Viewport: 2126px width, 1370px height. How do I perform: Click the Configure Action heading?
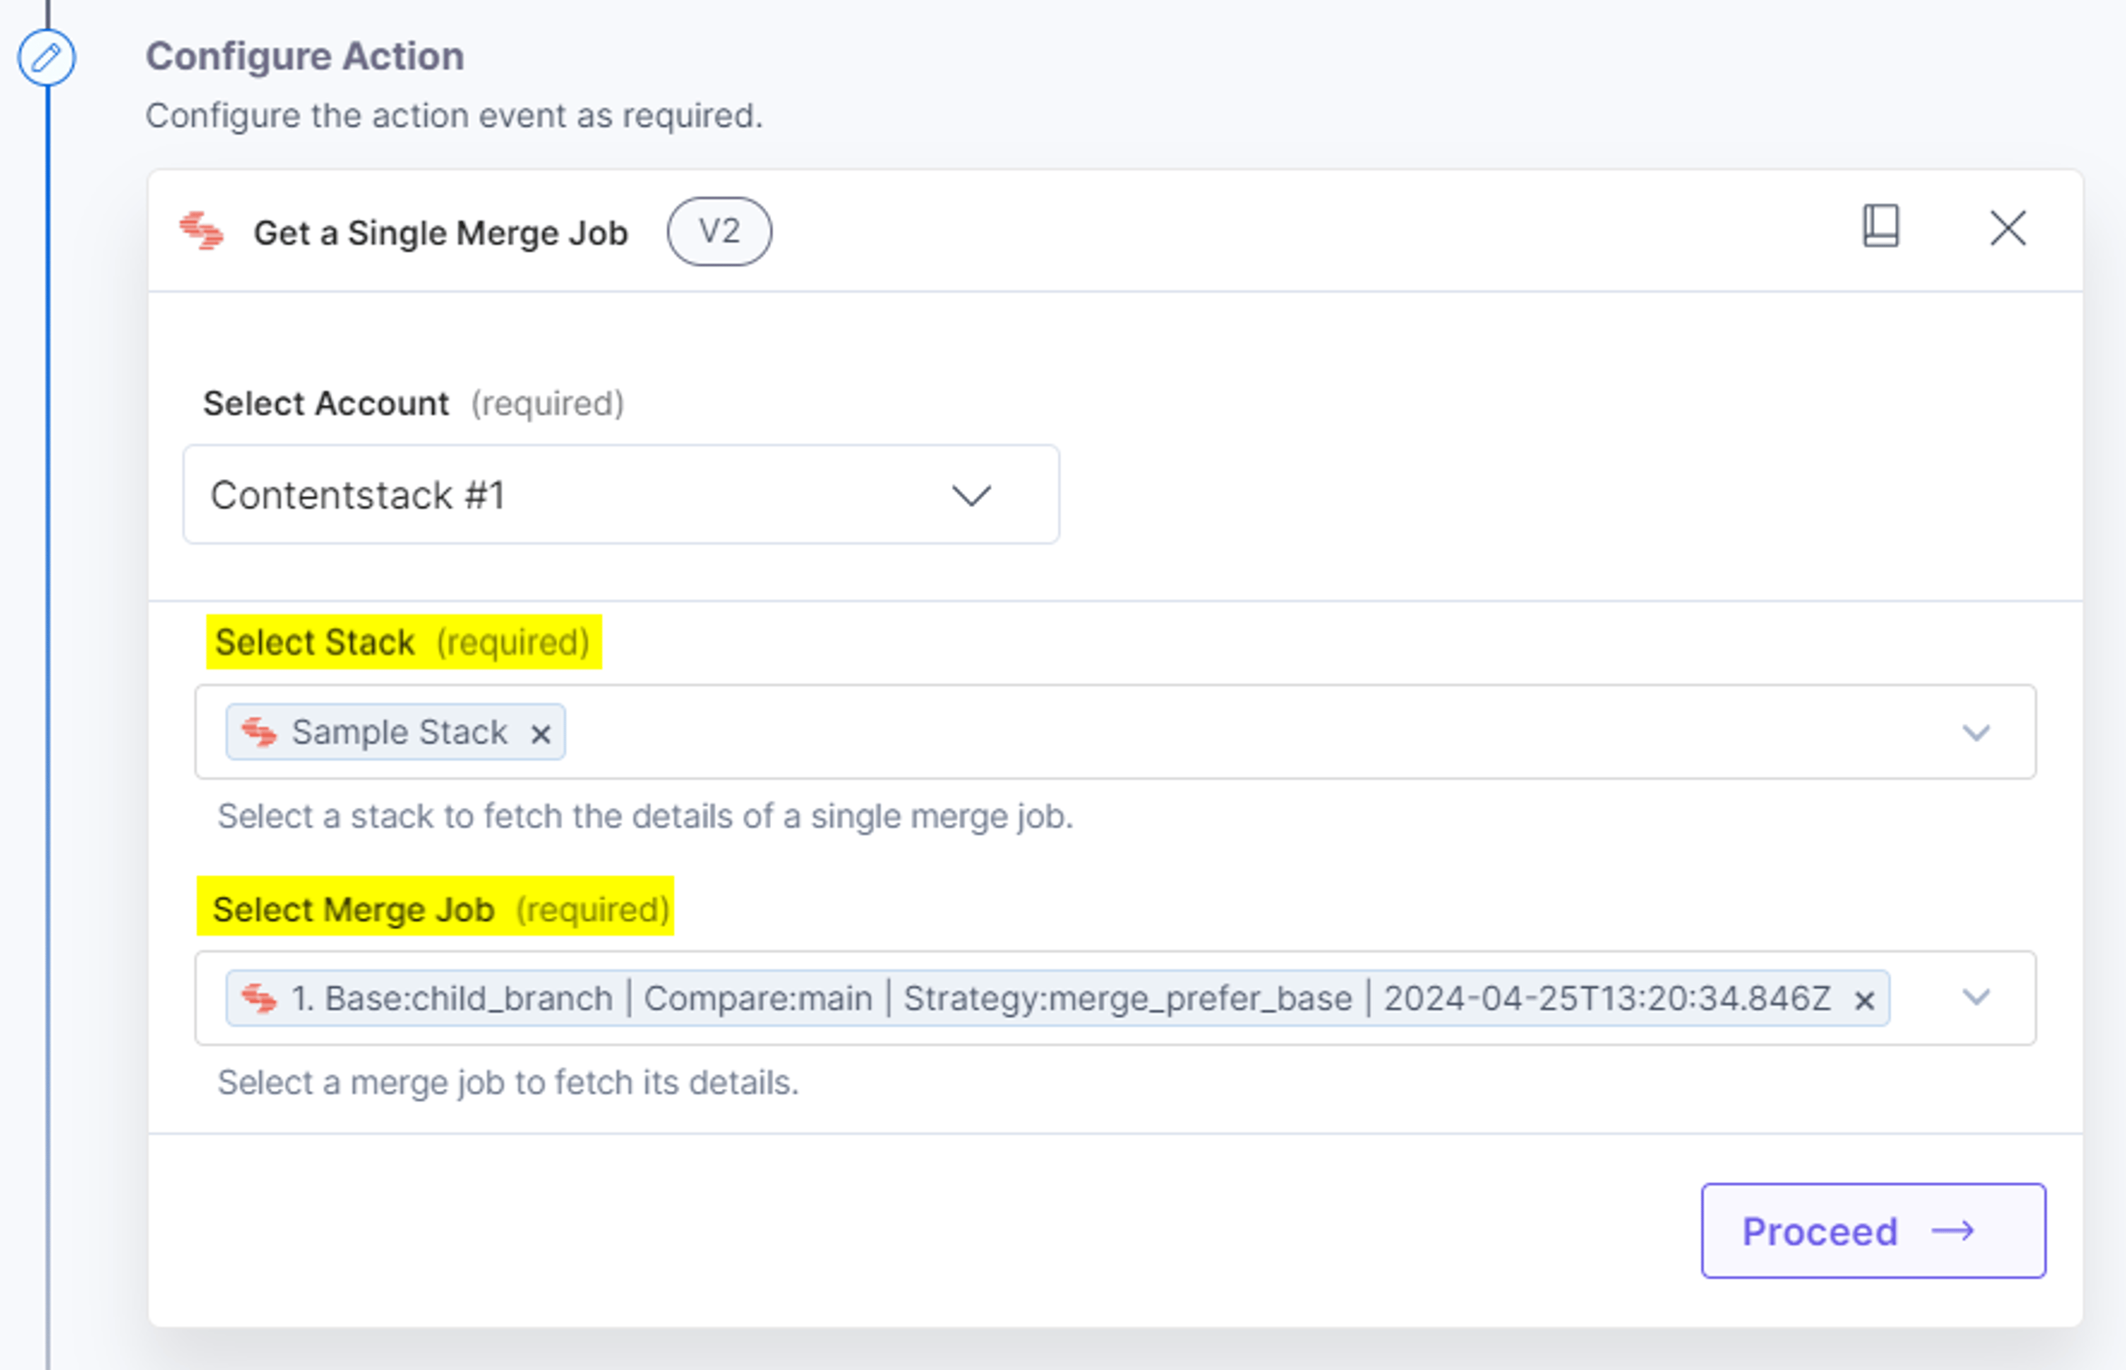[305, 56]
